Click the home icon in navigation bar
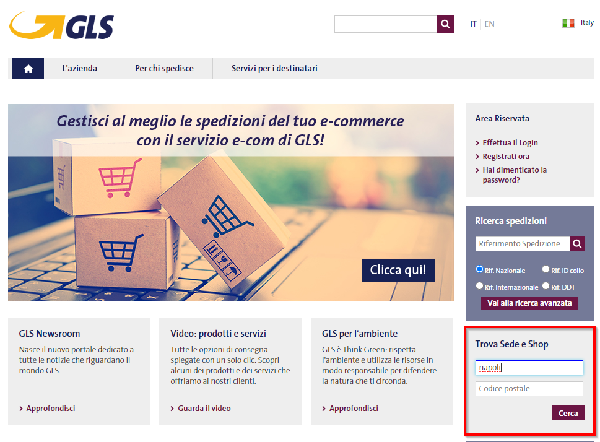Viewport: 600px width, 442px height. click(x=28, y=69)
